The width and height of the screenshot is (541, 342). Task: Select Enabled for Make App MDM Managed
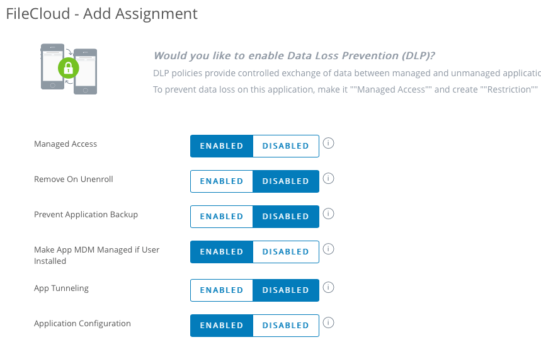point(222,252)
